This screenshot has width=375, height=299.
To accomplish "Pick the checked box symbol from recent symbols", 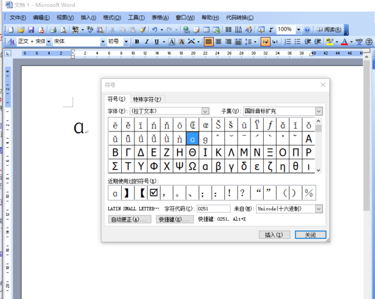I will pos(154,193).
